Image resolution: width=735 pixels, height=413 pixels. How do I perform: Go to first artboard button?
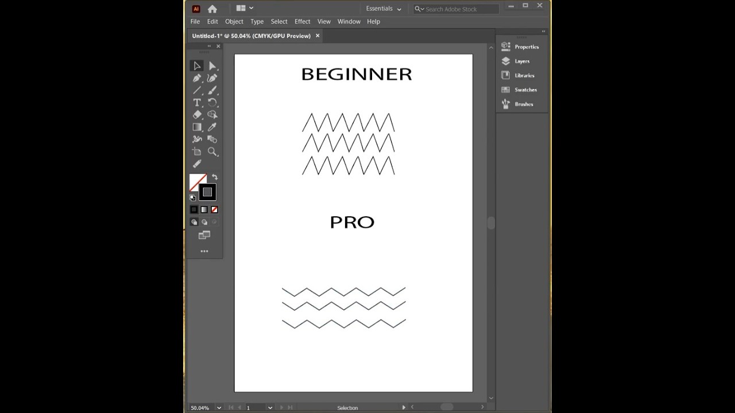coord(231,408)
